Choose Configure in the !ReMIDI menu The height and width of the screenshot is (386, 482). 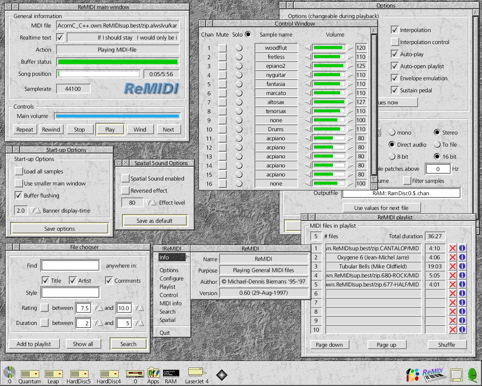tap(171, 278)
